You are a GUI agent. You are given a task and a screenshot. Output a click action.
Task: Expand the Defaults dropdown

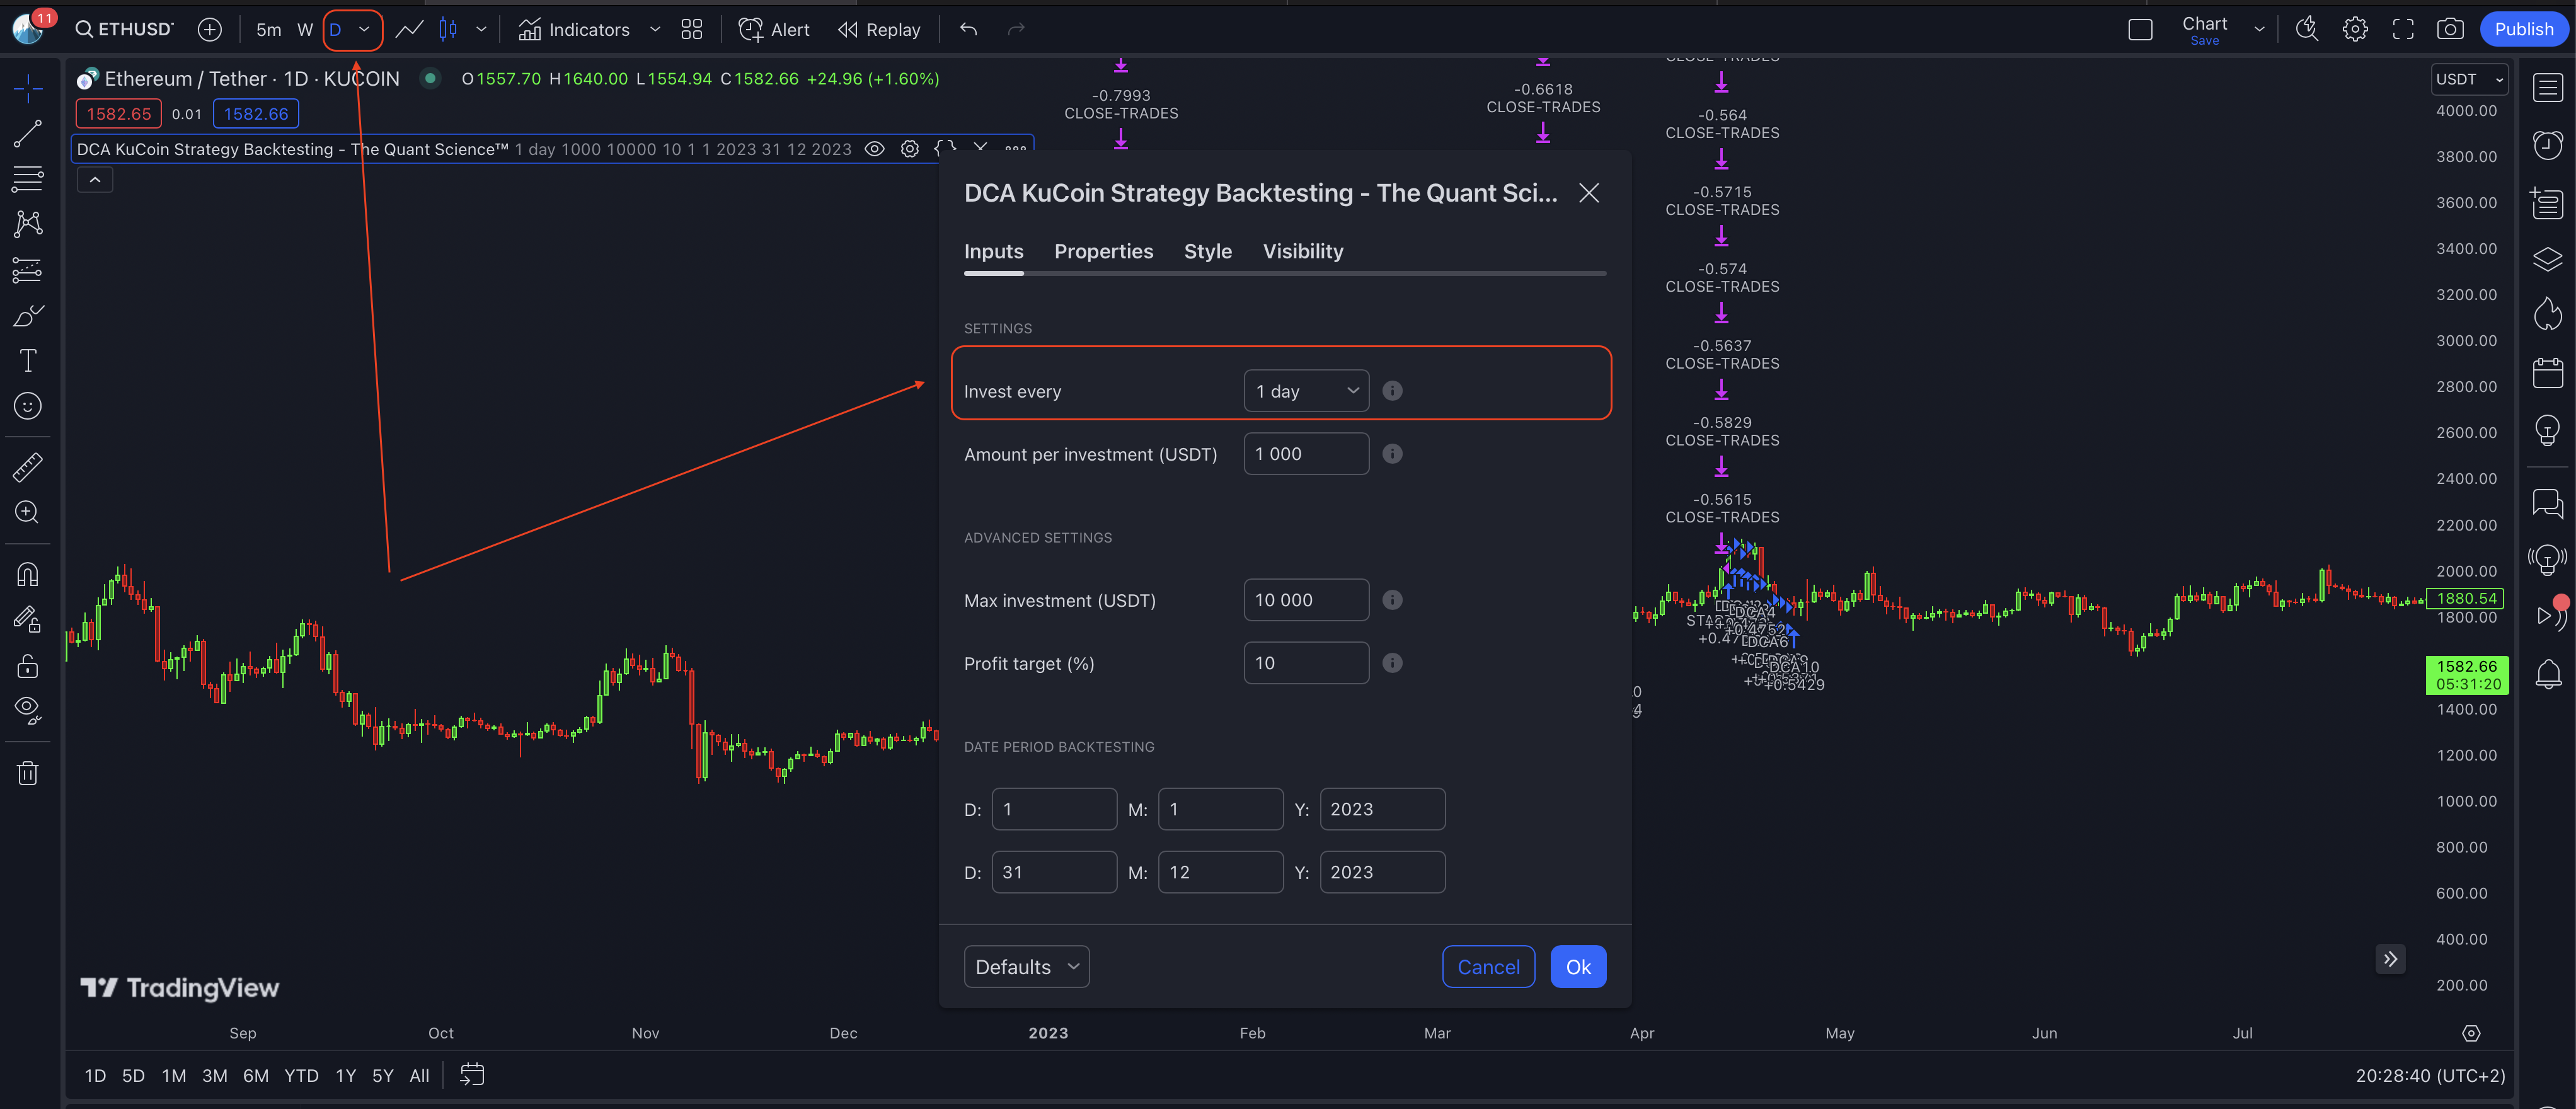(x=1026, y=967)
